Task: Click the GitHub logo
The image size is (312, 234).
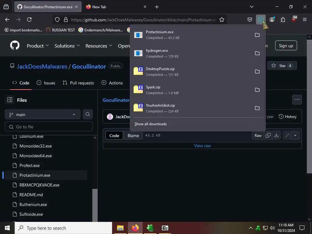Action: point(15,45)
